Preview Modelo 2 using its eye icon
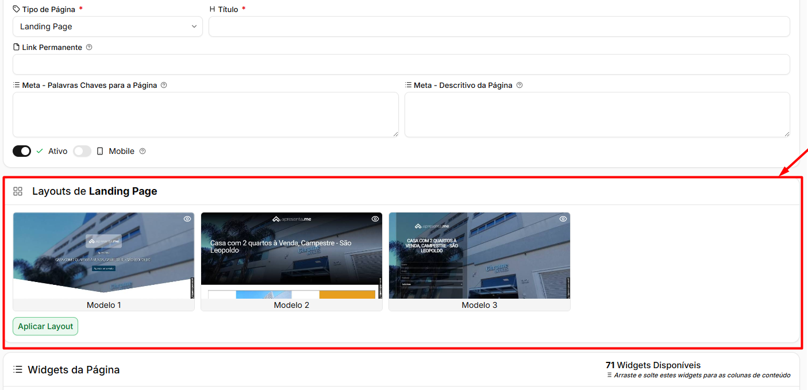 375,219
